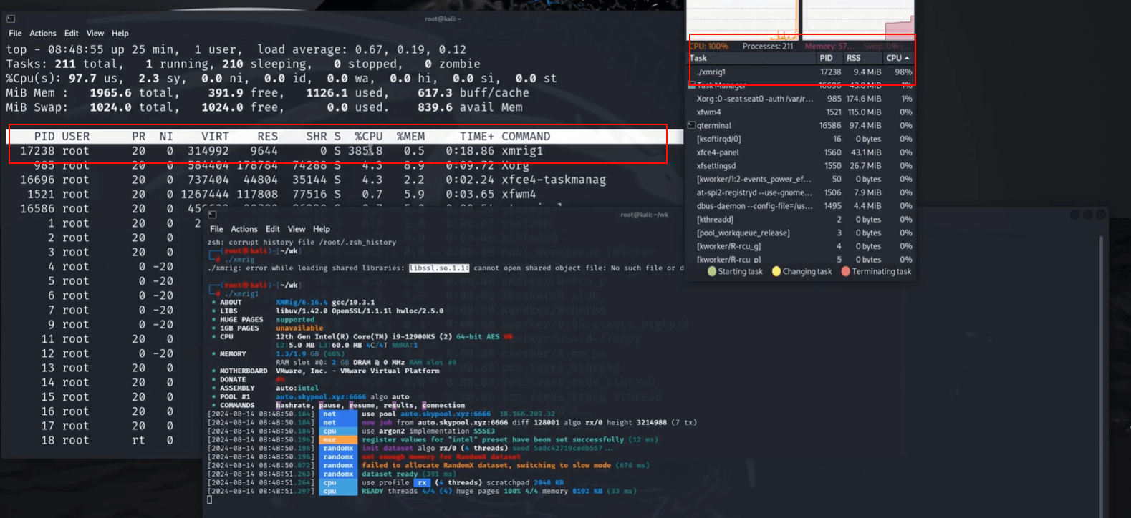Select the [kworker/R-rcu_g] row in Task Manager

(801, 246)
